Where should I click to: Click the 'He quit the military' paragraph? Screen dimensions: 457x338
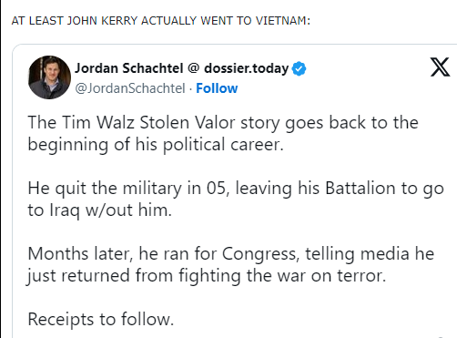click(x=236, y=199)
